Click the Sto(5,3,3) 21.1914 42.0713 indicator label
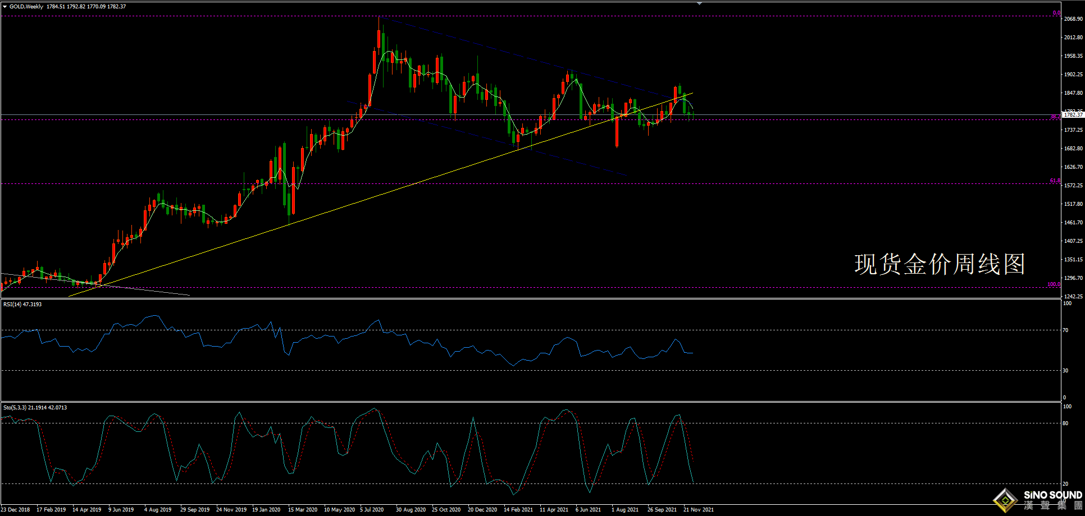This screenshot has width=1085, height=516. coord(35,408)
